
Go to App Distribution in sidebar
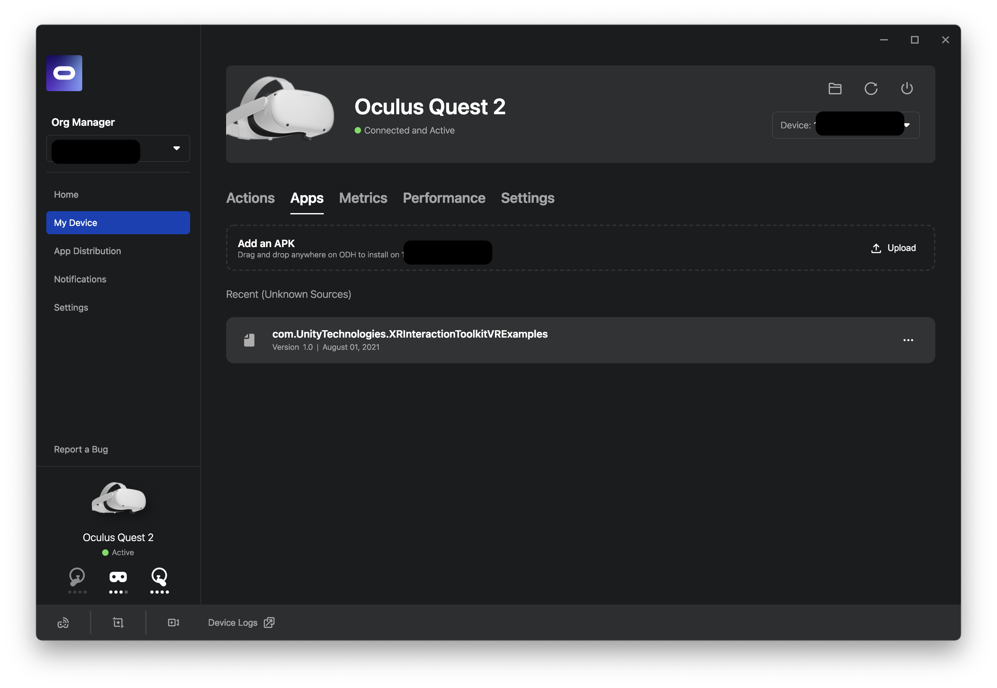click(87, 251)
